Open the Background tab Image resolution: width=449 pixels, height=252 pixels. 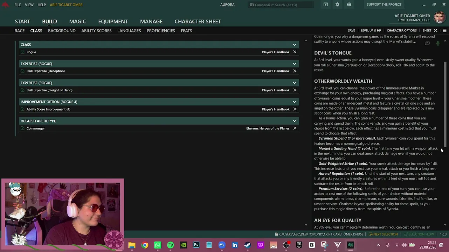tap(62, 31)
